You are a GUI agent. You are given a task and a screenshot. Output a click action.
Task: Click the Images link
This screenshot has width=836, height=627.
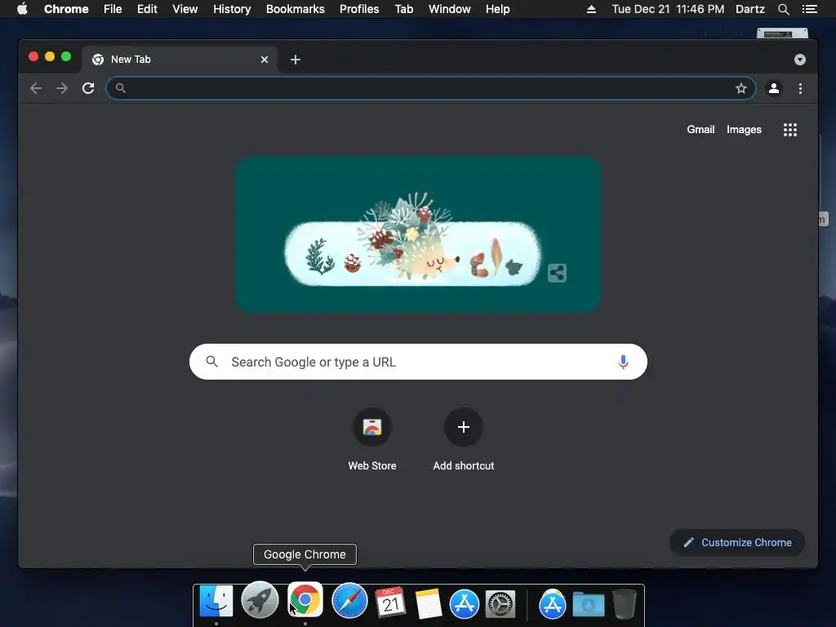[x=744, y=130]
